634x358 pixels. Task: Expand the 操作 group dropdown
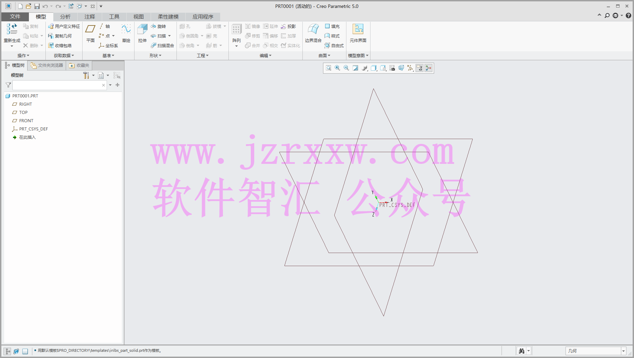coord(23,55)
